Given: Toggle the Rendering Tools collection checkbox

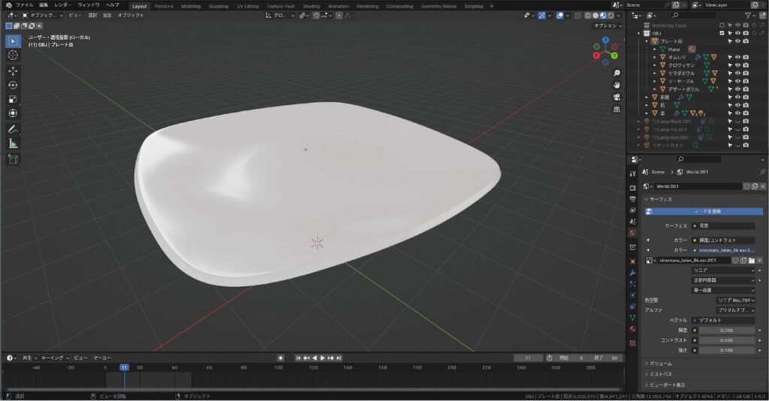Looking at the screenshot, I should click(x=722, y=25).
